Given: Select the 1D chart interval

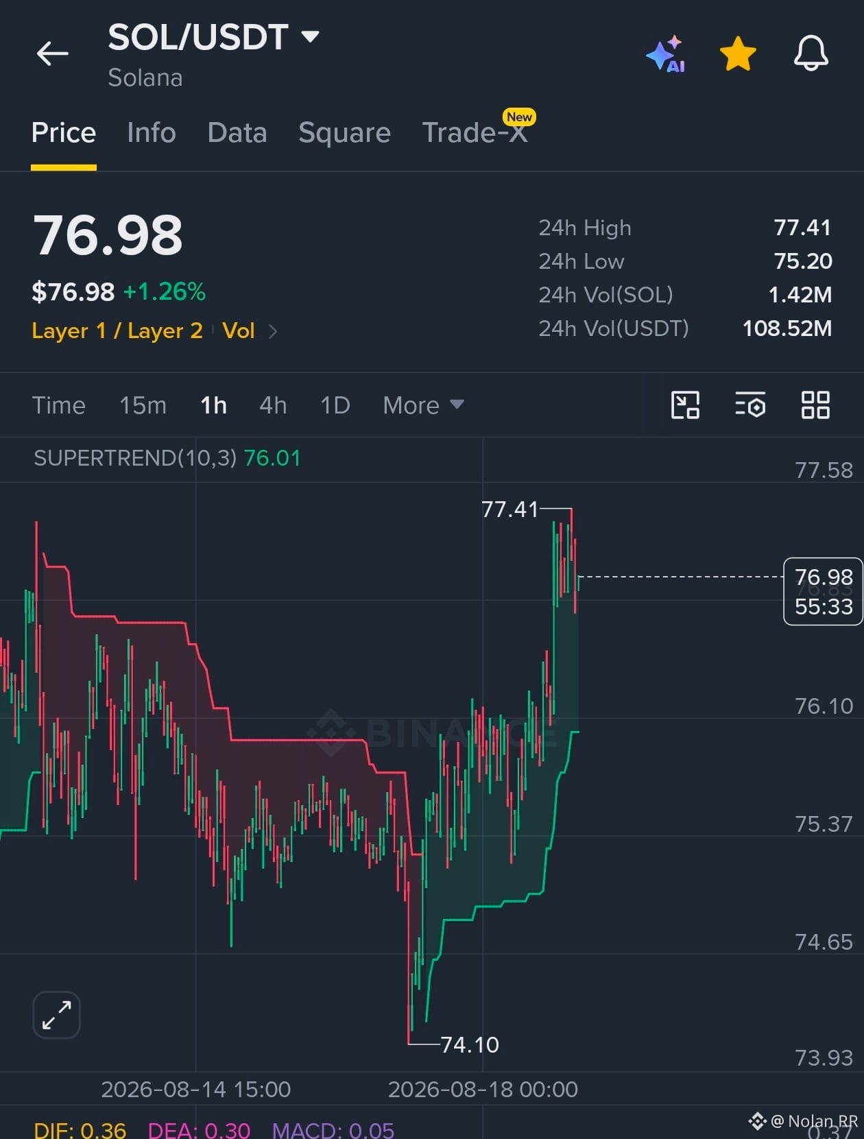Looking at the screenshot, I should 335,405.
